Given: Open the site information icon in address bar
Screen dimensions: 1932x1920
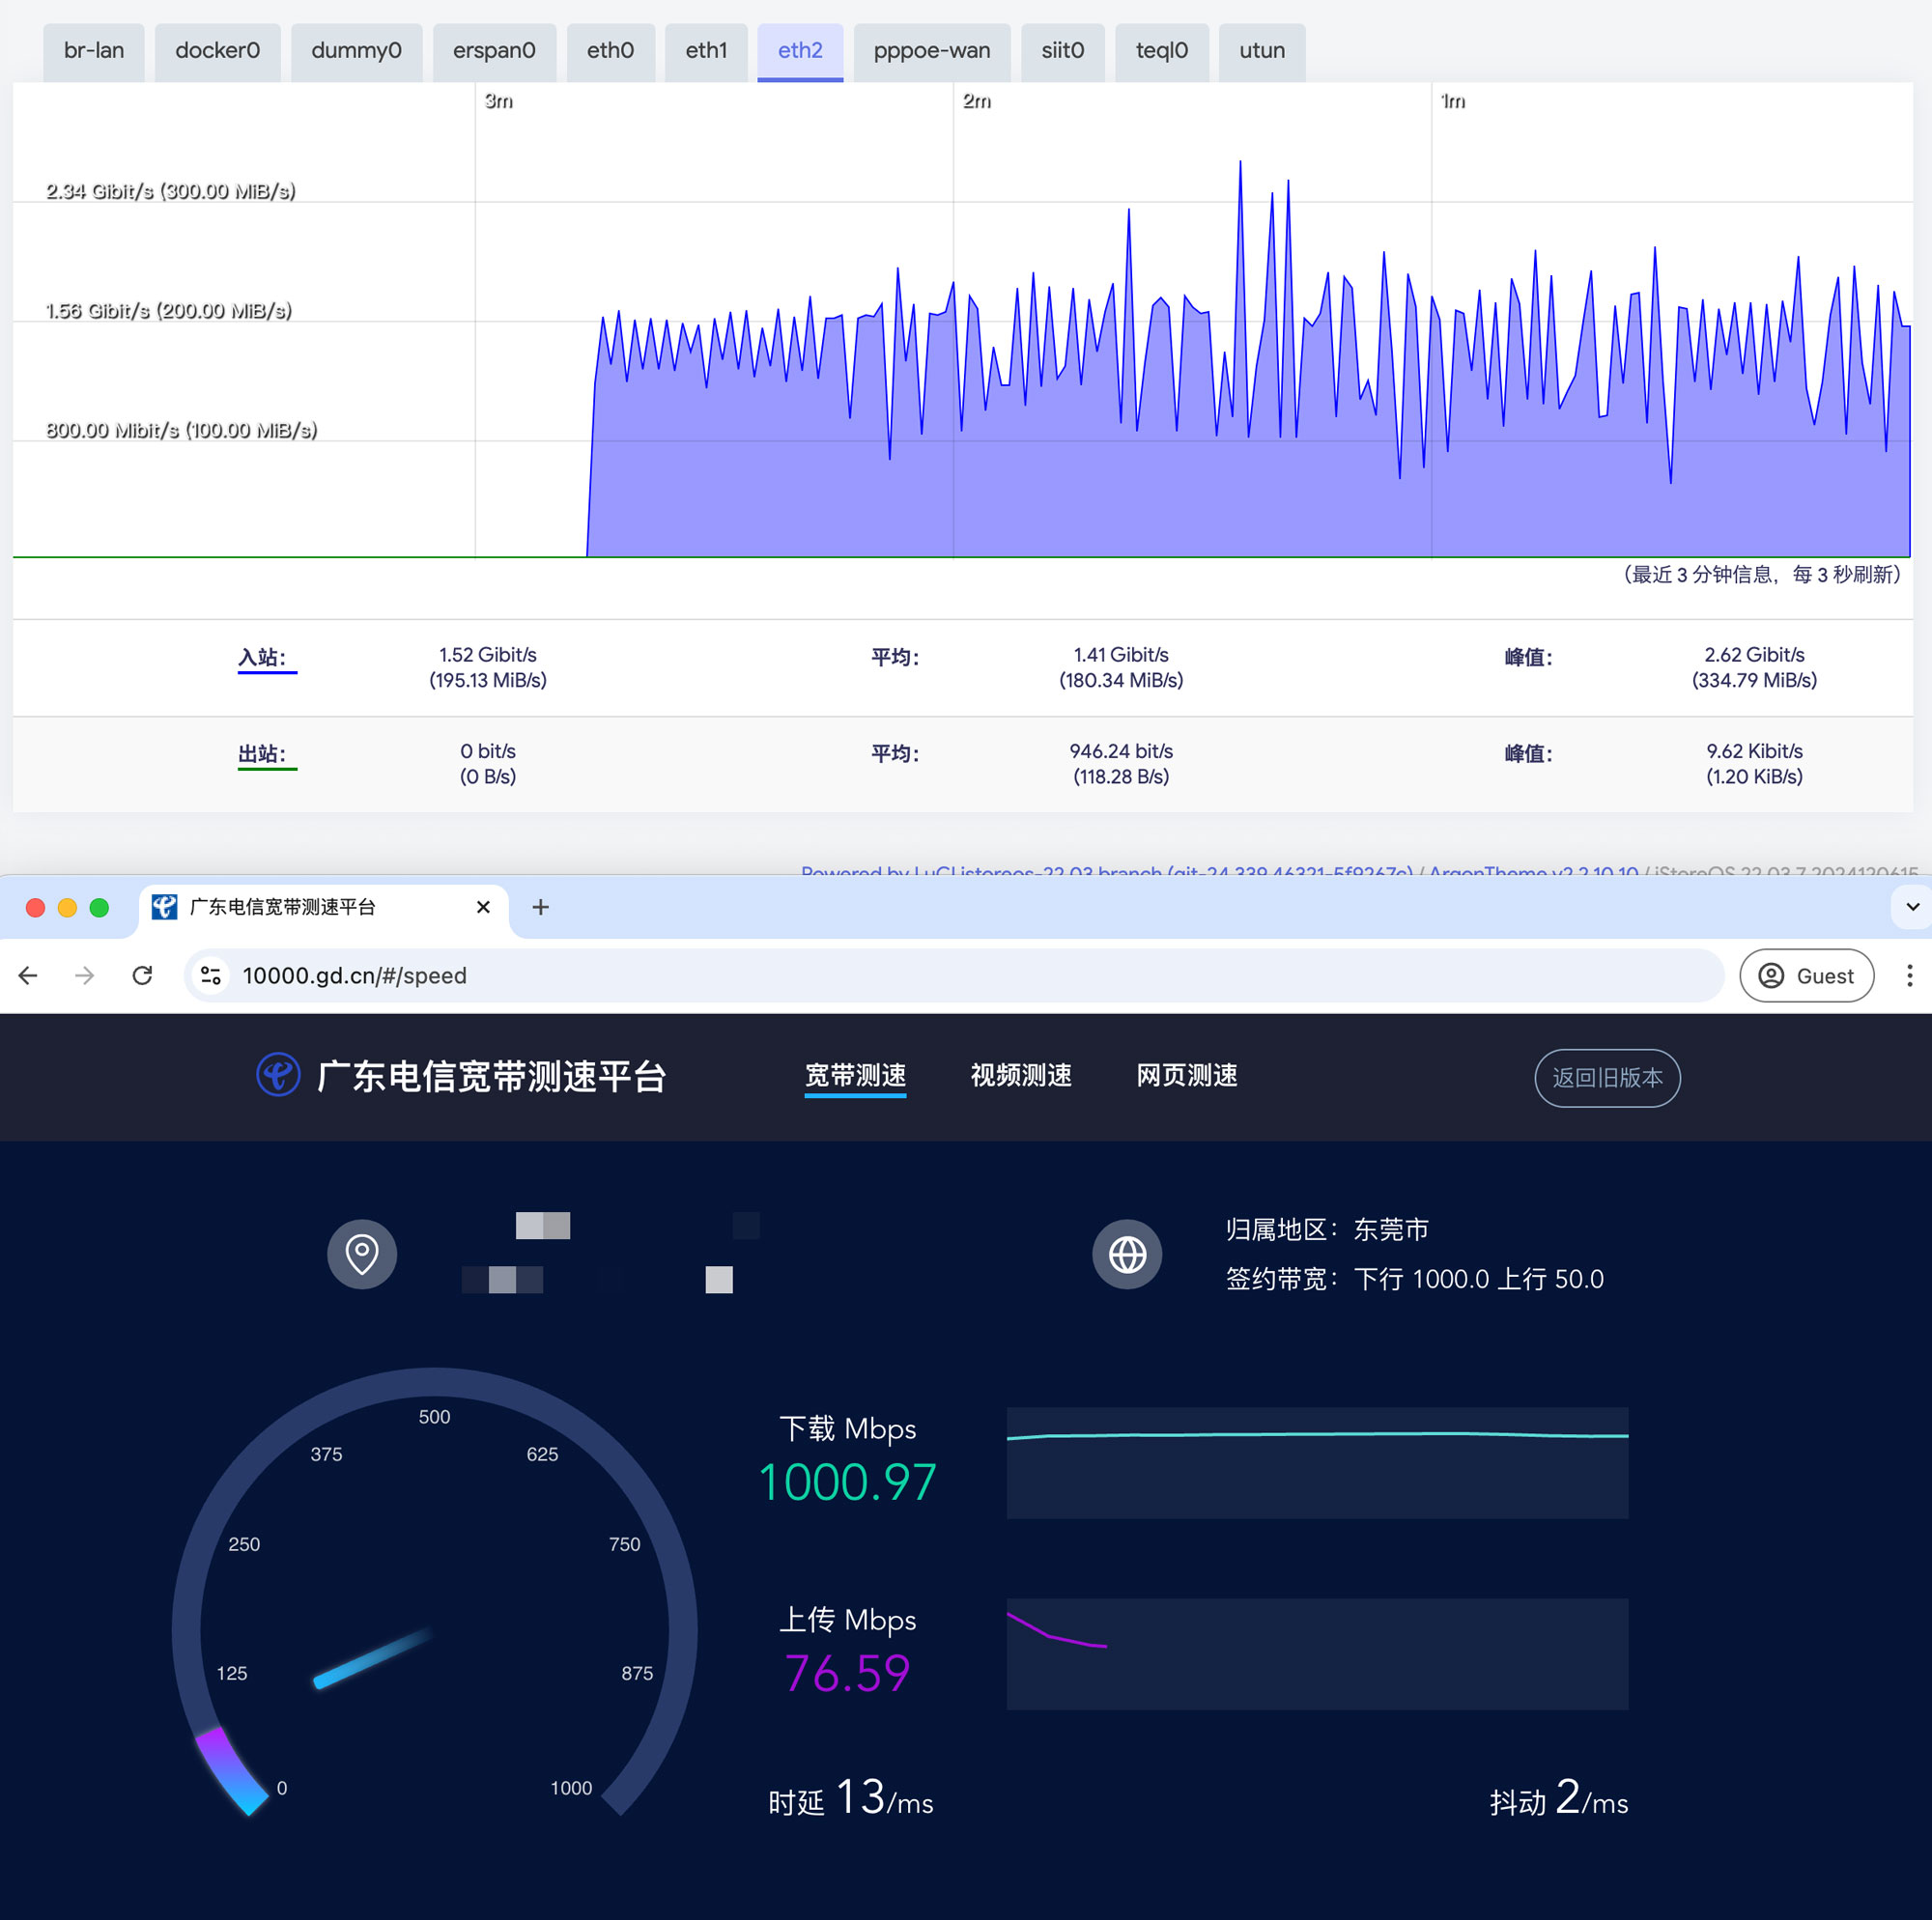Looking at the screenshot, I should pyautogui.click(x=211, y=975).
